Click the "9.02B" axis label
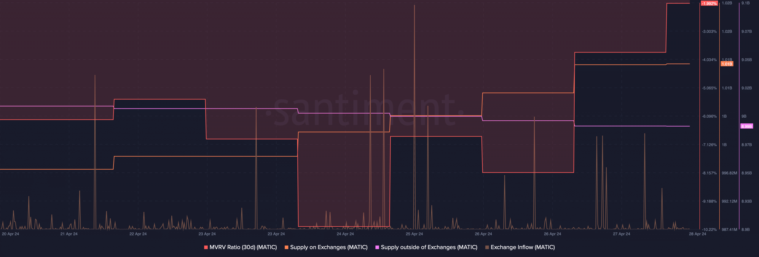Image resolution: width=759 pixels, height=257 pixels. [x=747, y=88]
